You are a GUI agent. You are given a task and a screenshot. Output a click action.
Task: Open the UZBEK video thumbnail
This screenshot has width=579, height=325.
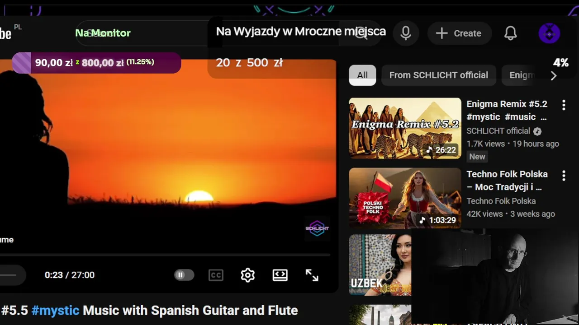point(380,265)
